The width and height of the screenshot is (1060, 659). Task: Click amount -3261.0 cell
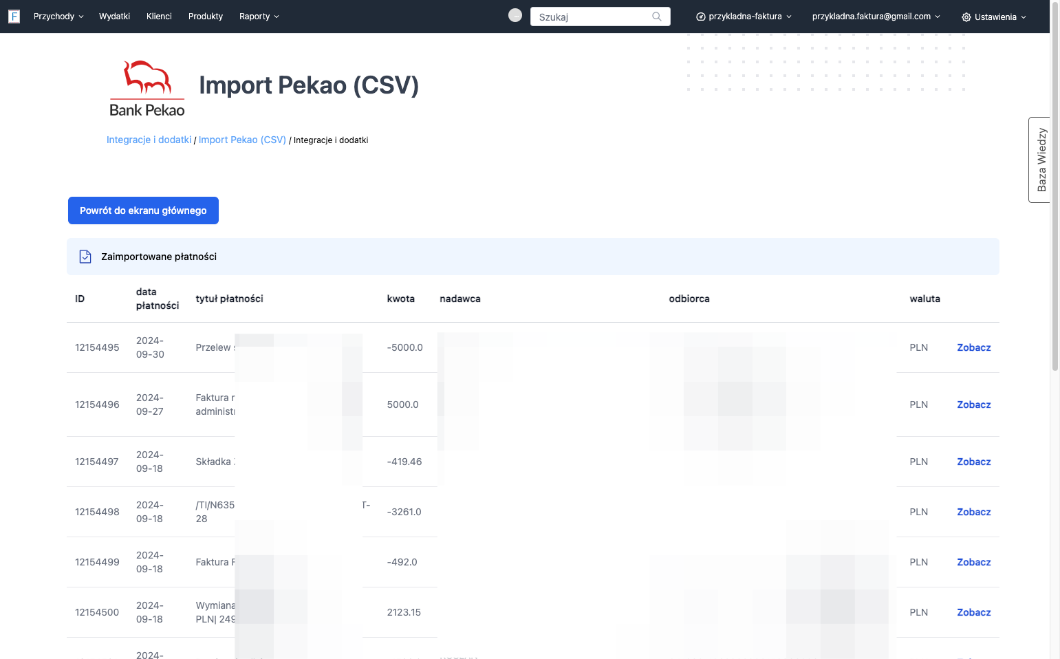(x=404, y=512)
